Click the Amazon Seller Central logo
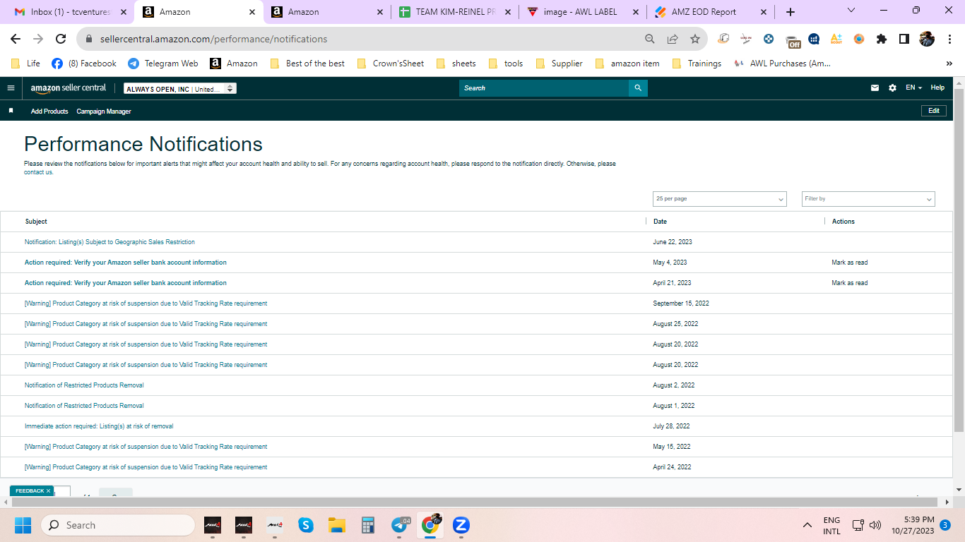965x542 pixels. 68,88
